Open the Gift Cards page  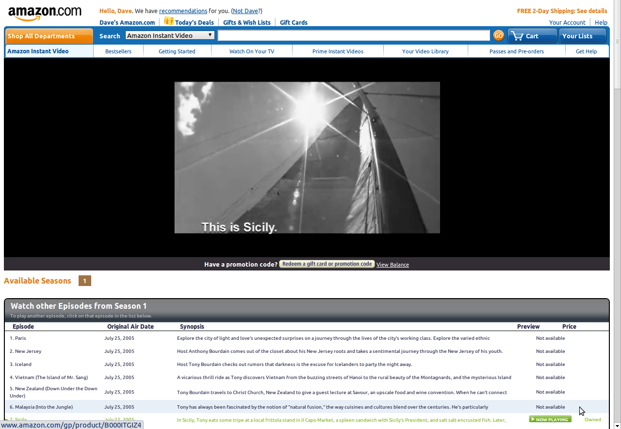(x=294, y=22)
